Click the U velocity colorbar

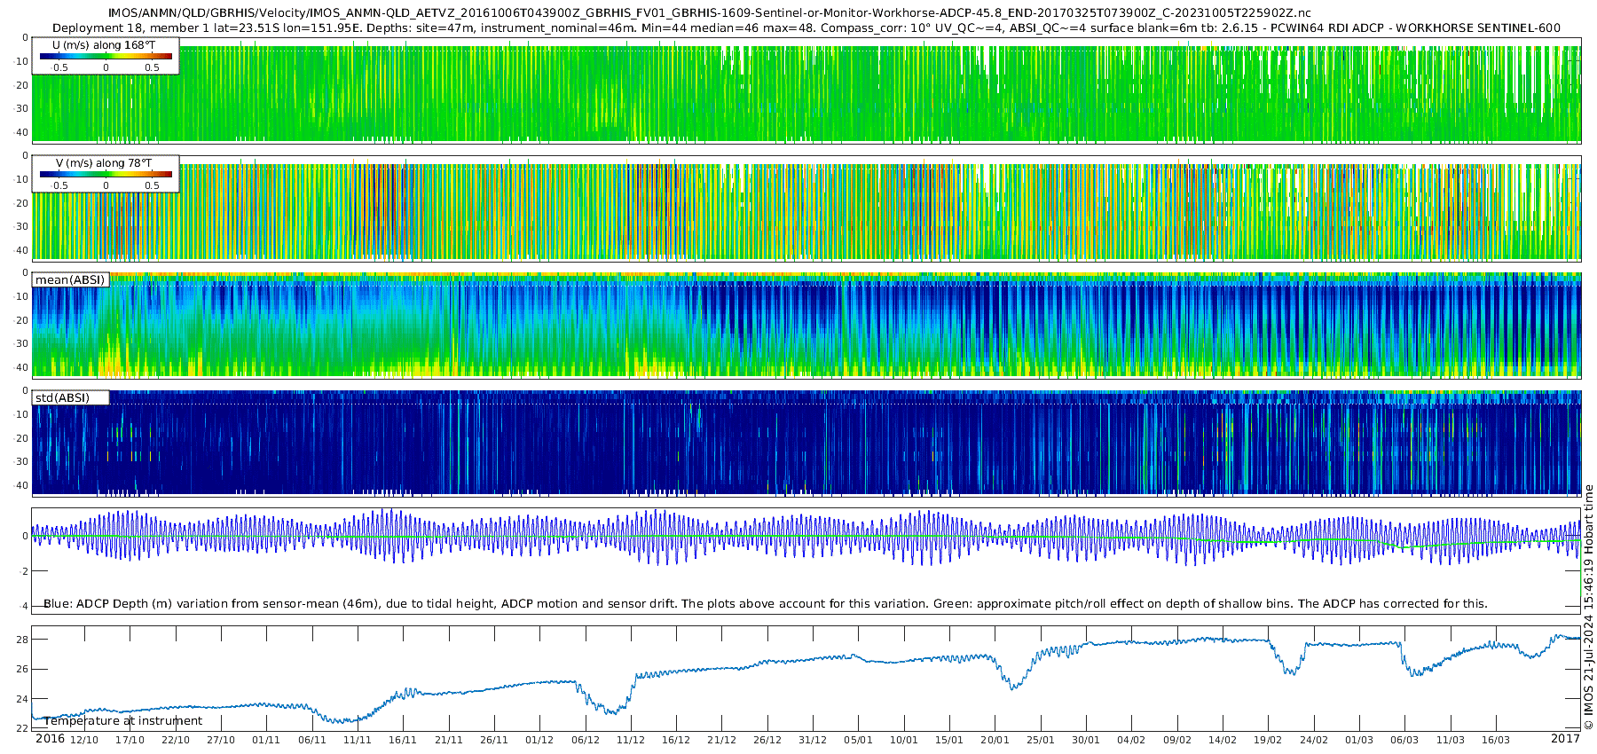pyautogui.click(x=106, y=56)
